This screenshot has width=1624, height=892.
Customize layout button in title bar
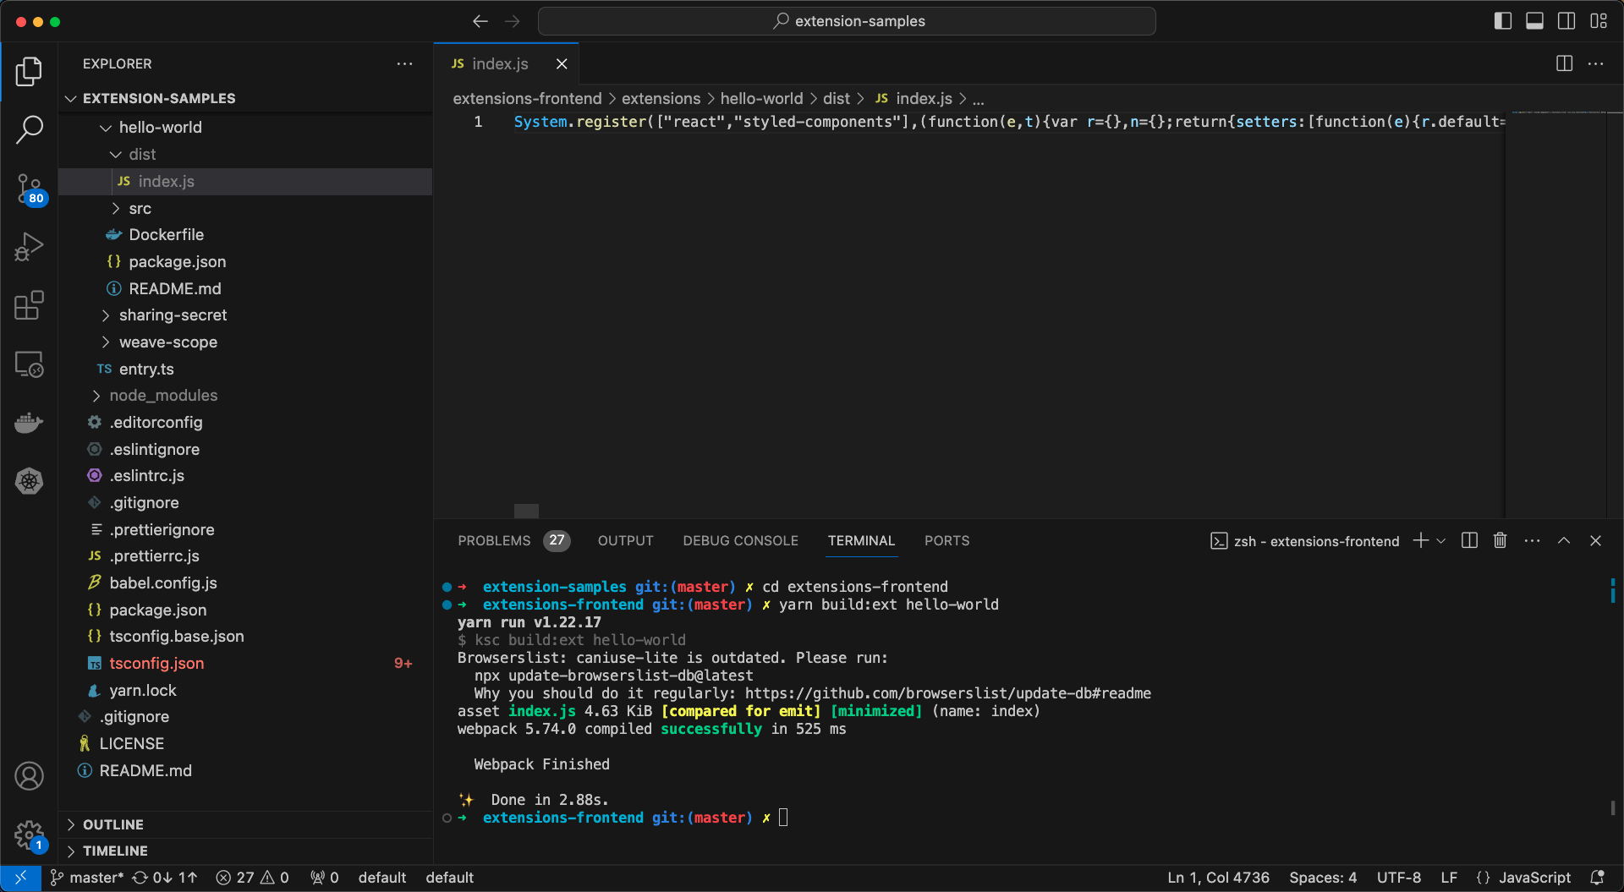click(1599, 21)
